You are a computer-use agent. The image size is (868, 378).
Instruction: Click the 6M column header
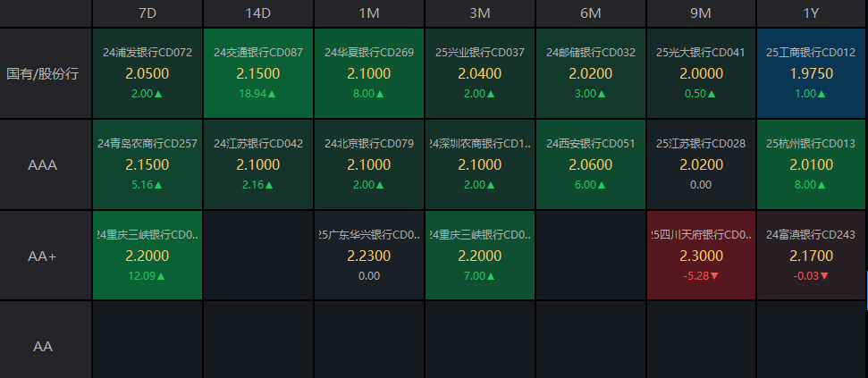tap(591, 13)
